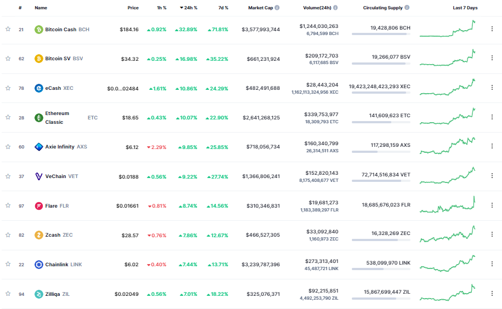This screenshot has width=502, height=309.
Task: Click the Bitcoin Cash coin logo
Action: pyautogui.click(x=39, y=30)
